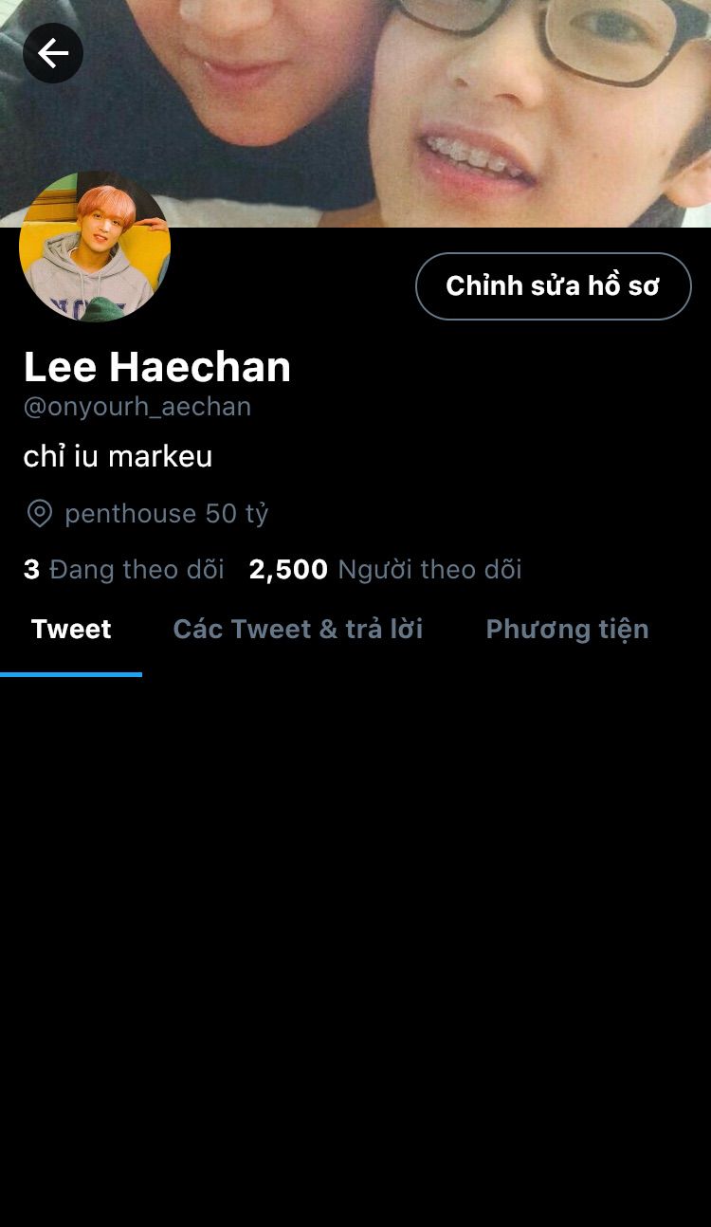711x1227 pixels.
Task: Open the Đang theo dõi following list
Action: pos(124,570)
